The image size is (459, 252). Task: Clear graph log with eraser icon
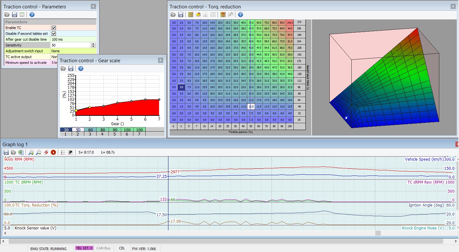46,152
